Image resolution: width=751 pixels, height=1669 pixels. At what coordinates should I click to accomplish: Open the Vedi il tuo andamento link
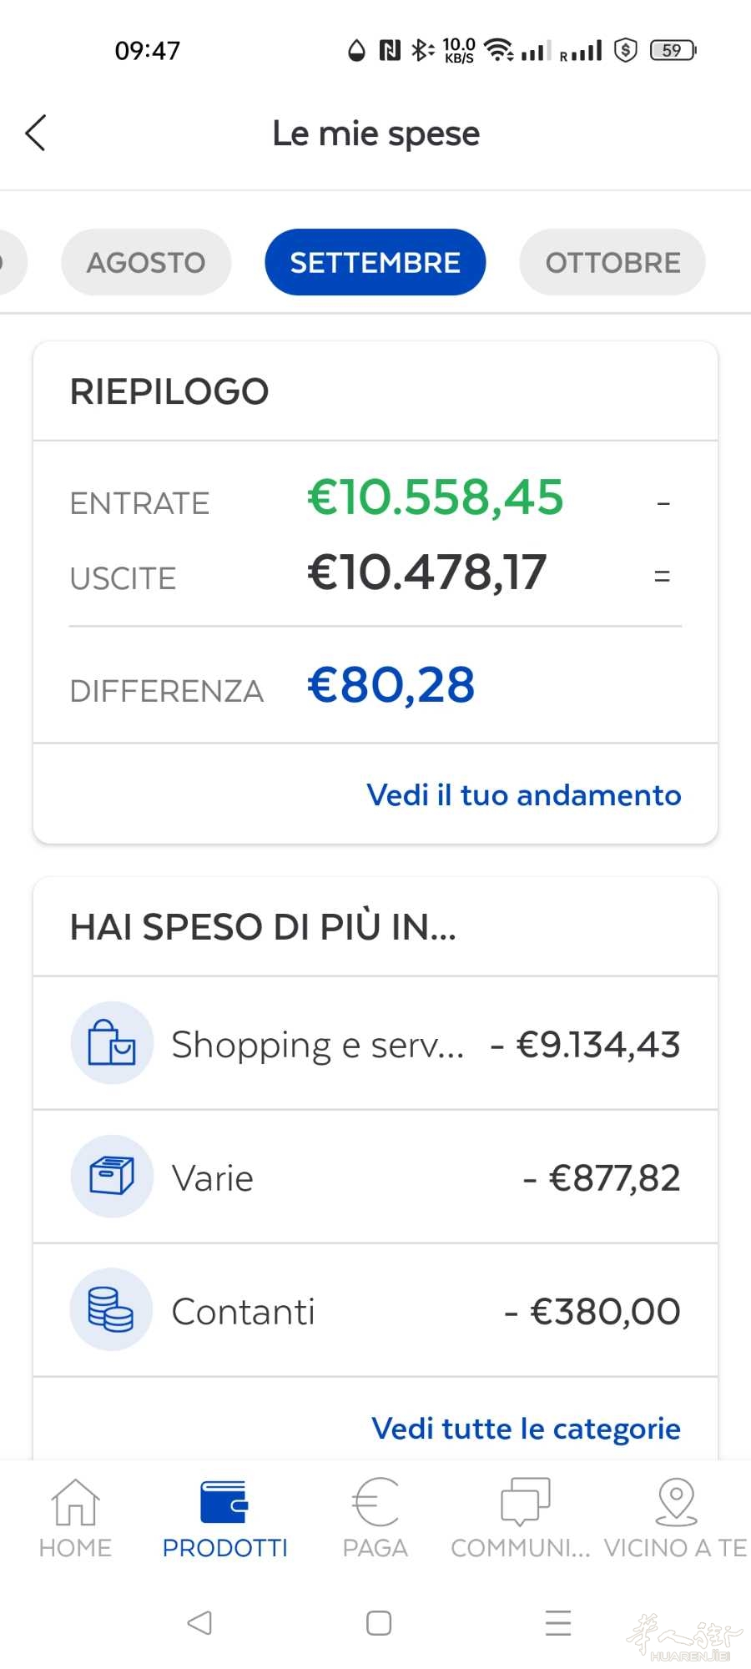pyautogui.click(x=524, y=795)
